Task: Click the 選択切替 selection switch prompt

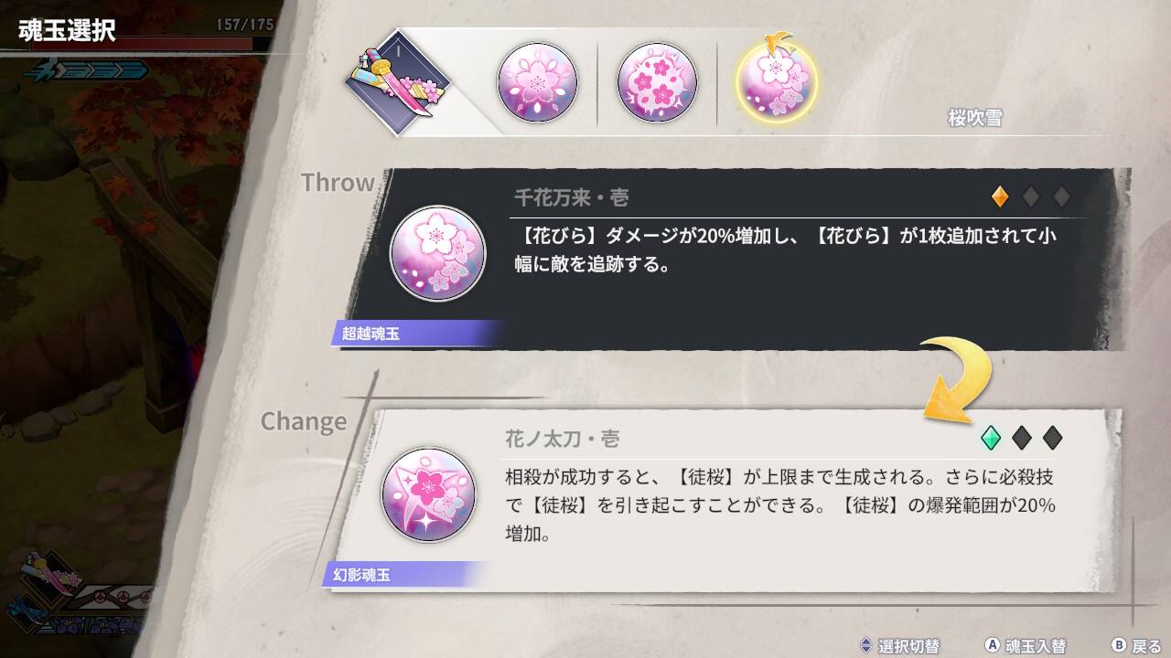Action: point(899,646)
